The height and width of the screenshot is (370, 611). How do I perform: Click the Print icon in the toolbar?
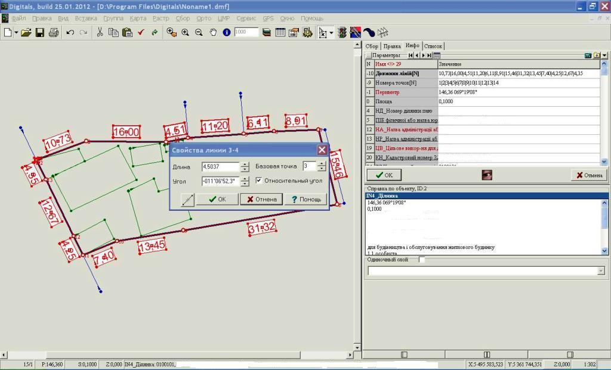tap(54, 32)
